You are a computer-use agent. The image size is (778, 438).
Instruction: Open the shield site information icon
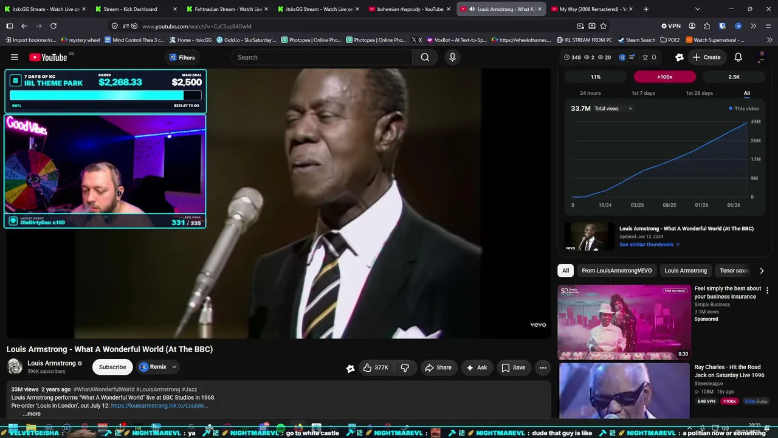pyautogui.click(x=115, y=26)
